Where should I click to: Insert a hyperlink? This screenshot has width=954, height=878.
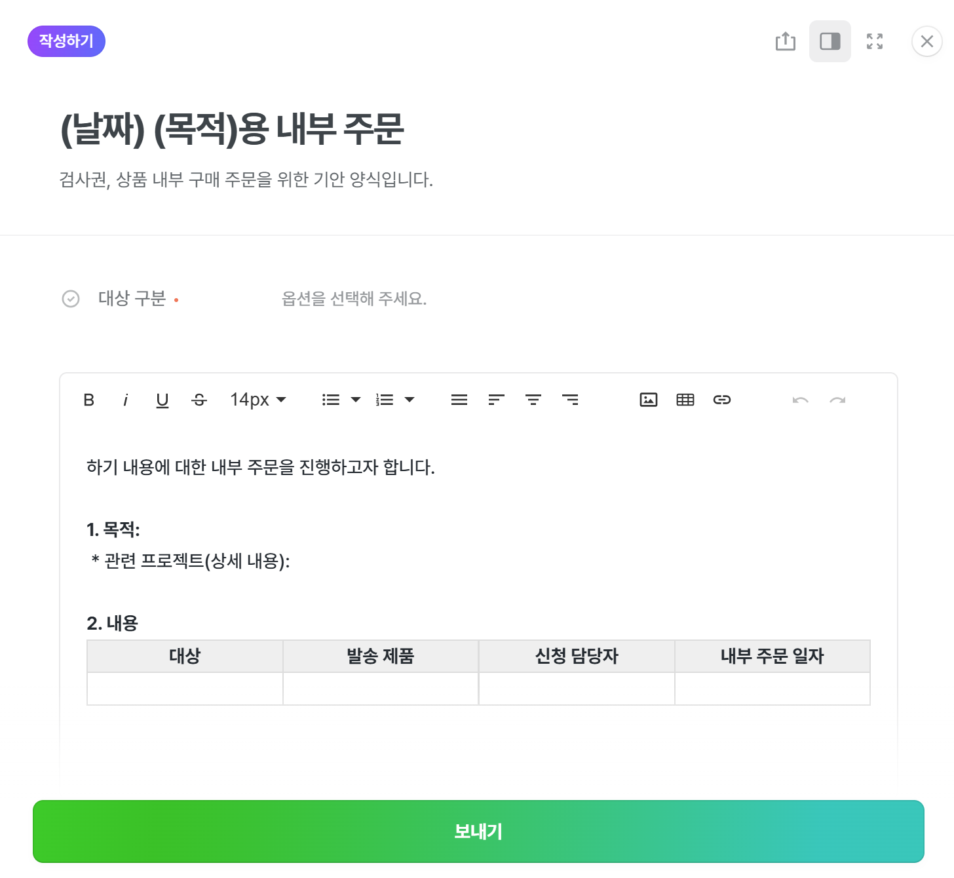click(722, 400)
